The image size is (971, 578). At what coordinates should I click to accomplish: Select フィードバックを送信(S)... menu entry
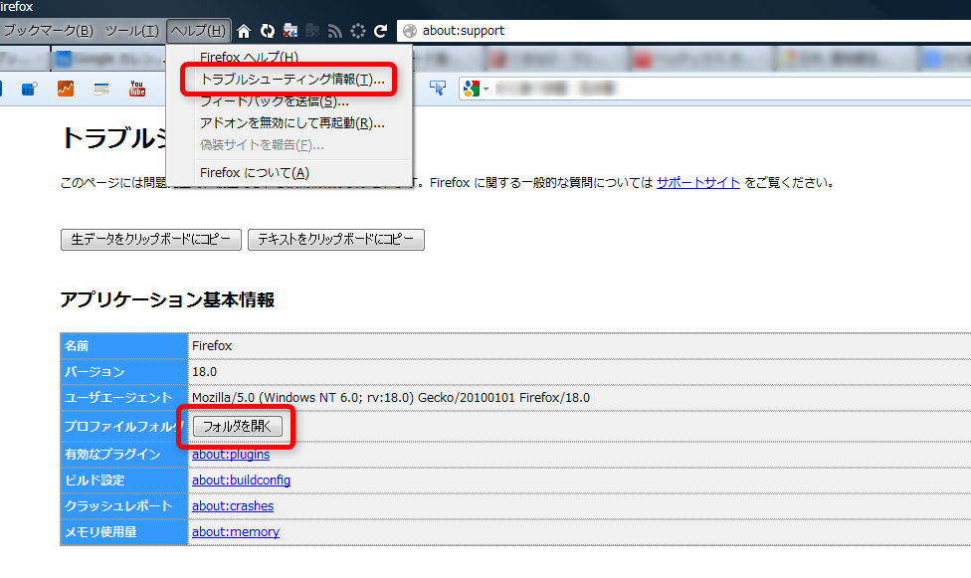click(275, 101)
